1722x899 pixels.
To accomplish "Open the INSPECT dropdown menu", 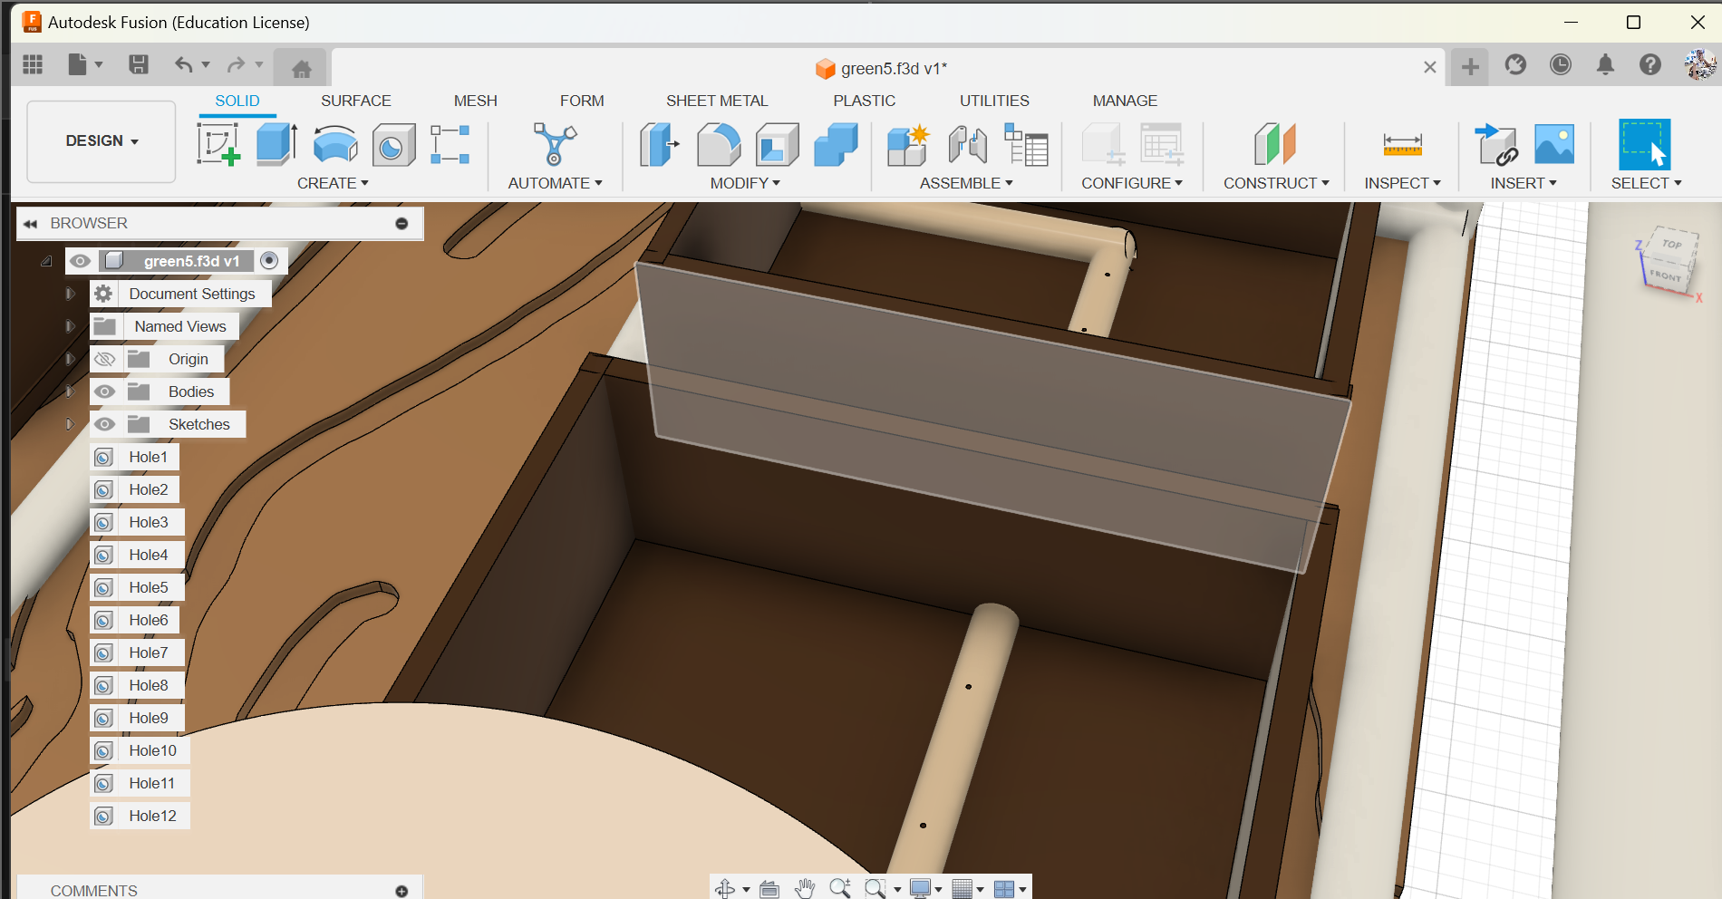I will (1402, 183).
